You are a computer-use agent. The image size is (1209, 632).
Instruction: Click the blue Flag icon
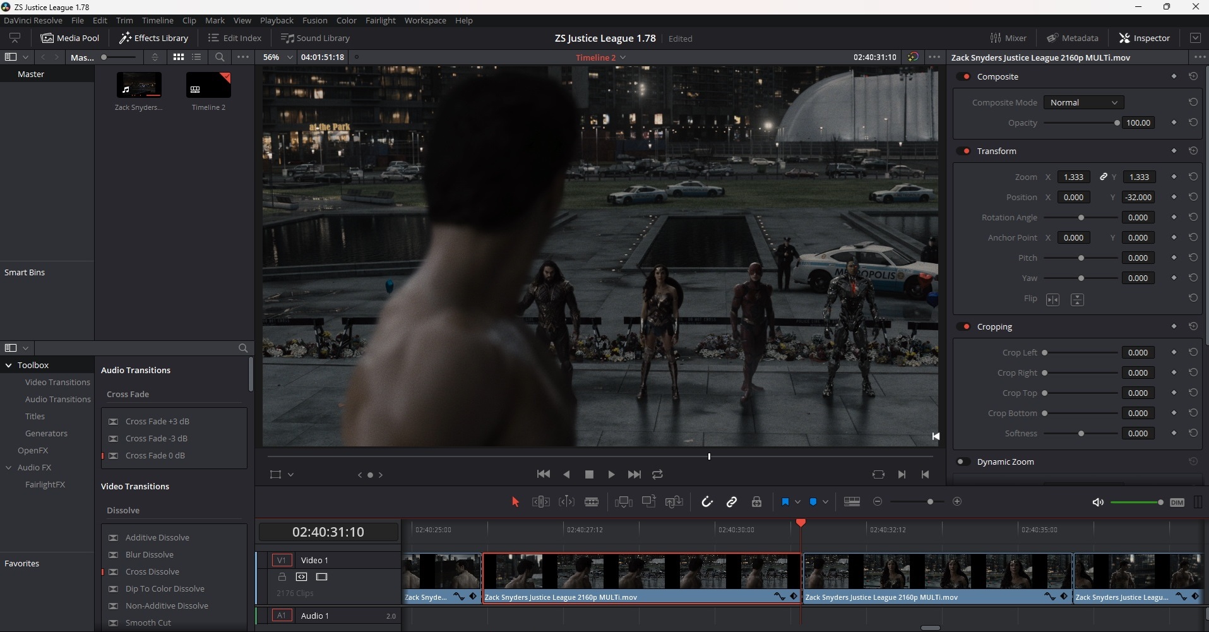785,502
